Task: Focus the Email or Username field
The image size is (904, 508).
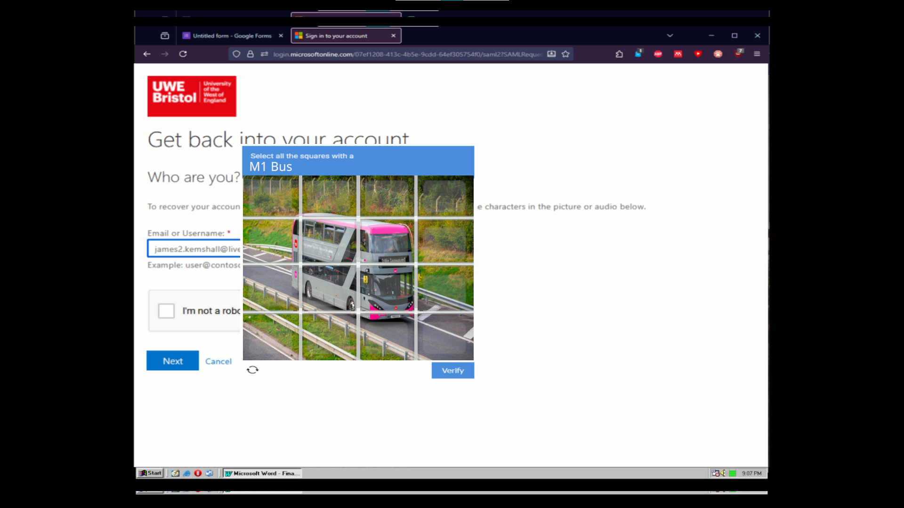Action: pos(194,249)
